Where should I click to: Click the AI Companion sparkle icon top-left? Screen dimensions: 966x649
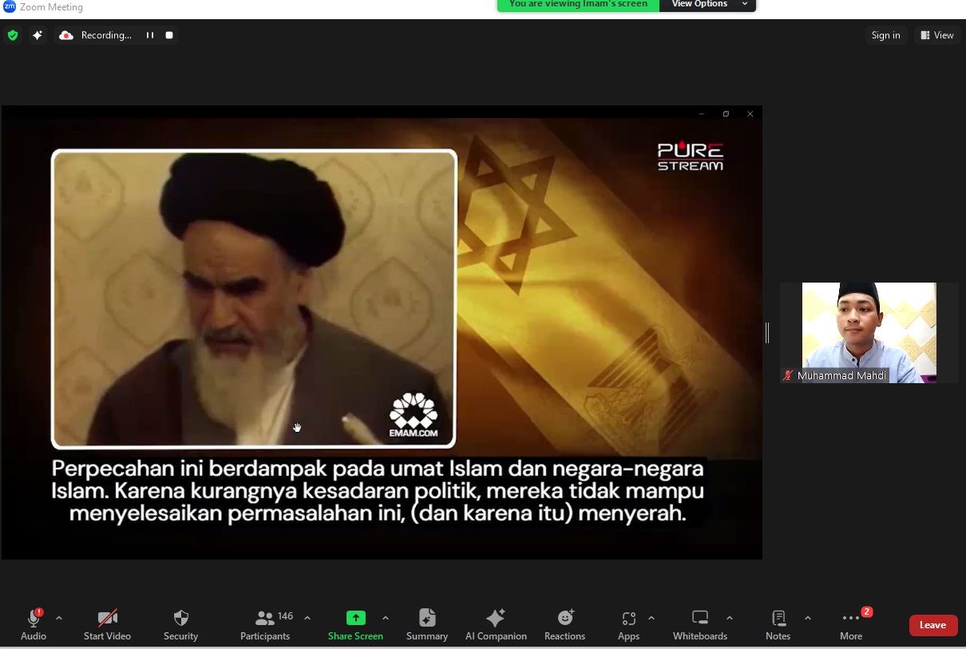pyautogui.click(x=38, y=35)
